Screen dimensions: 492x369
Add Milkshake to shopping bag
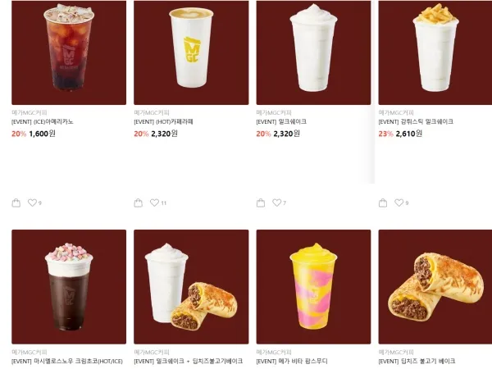261,203
